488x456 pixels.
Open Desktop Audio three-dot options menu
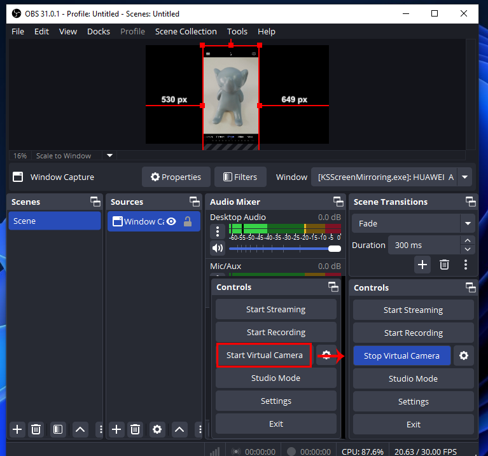[218, 231]
